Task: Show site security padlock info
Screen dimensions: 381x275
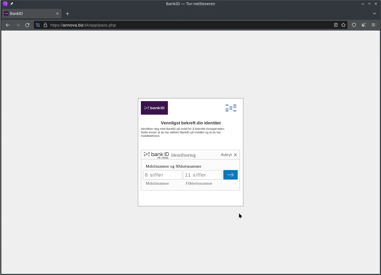Action: click(45, 25)
